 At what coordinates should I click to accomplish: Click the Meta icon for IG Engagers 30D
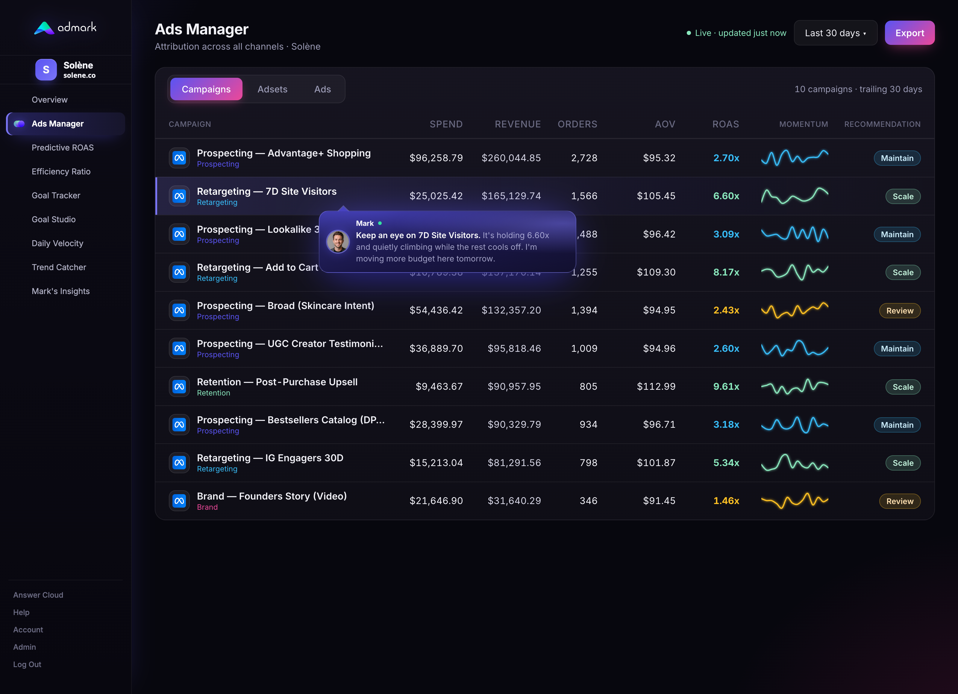coord(179,463)
